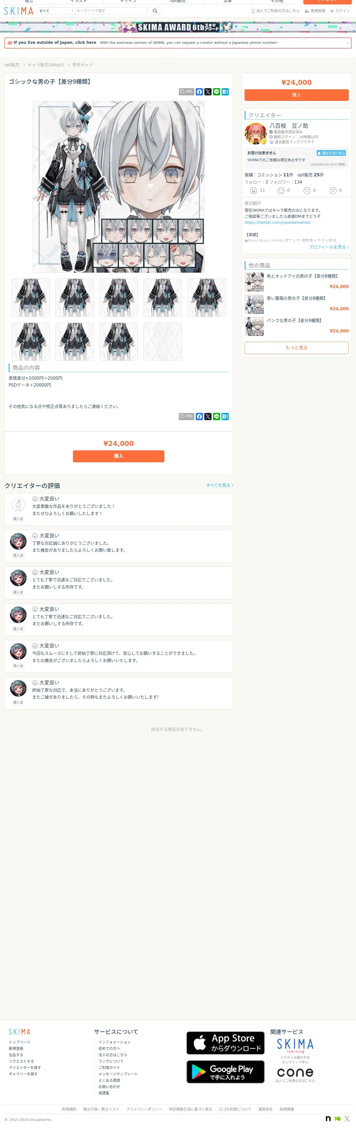Click 特定商取引法に基づく表示 footer link

pyautogui.click(x=191, y=1109)
